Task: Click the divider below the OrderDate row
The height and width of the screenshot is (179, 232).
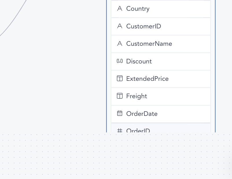Action: click(x=161, y=123)
